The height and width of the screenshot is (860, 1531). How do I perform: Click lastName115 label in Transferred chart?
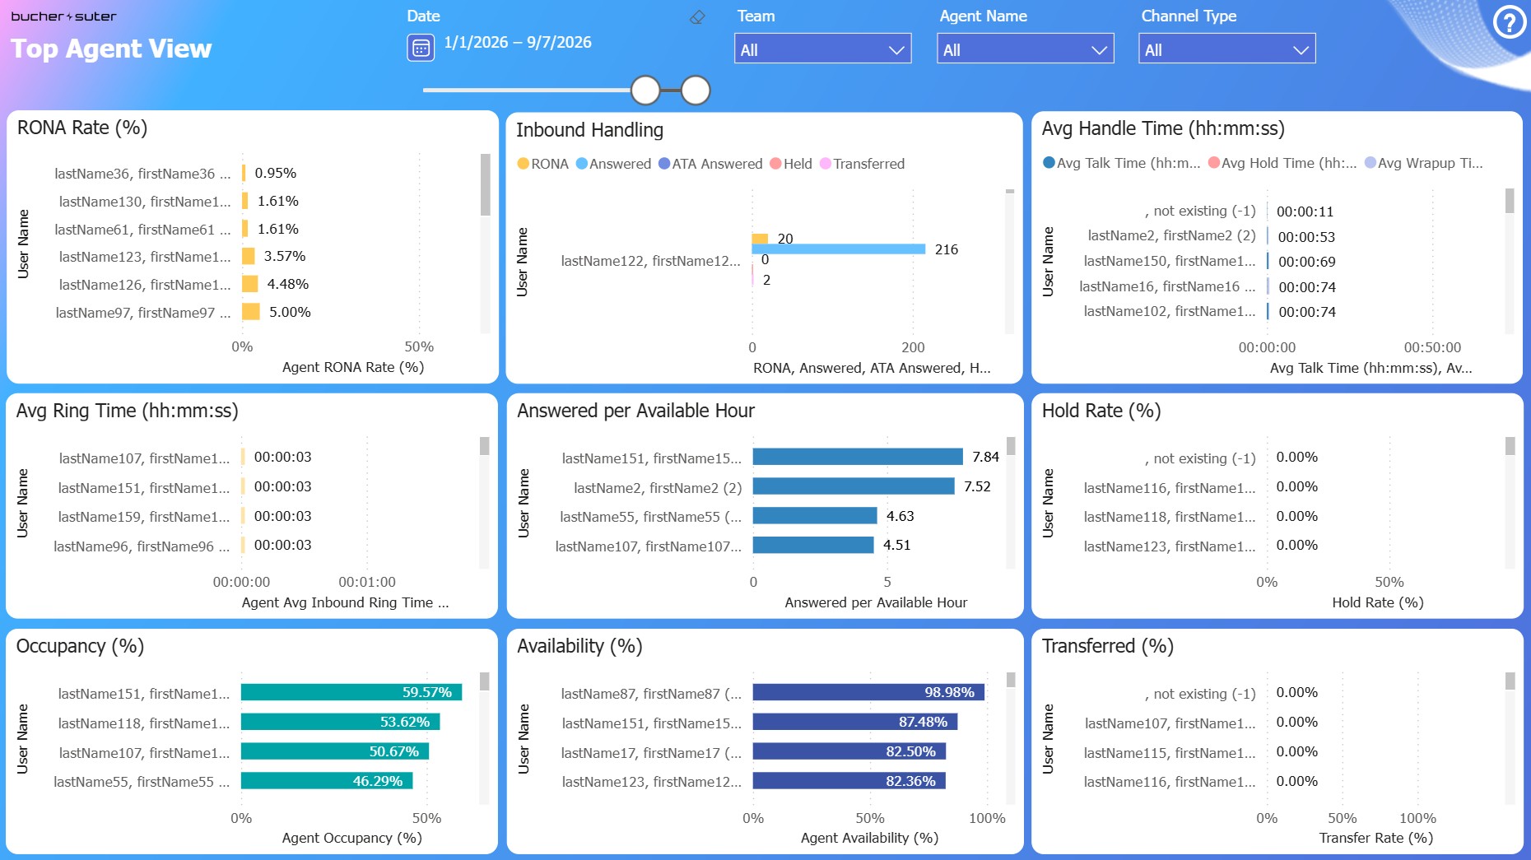1170,753
